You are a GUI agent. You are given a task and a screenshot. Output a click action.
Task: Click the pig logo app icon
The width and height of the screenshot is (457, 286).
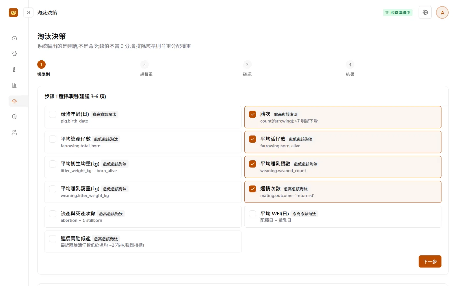pos(13,13)
